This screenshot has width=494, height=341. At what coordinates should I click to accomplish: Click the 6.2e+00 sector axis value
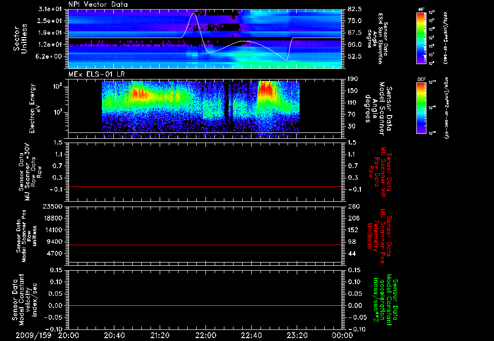50,57
